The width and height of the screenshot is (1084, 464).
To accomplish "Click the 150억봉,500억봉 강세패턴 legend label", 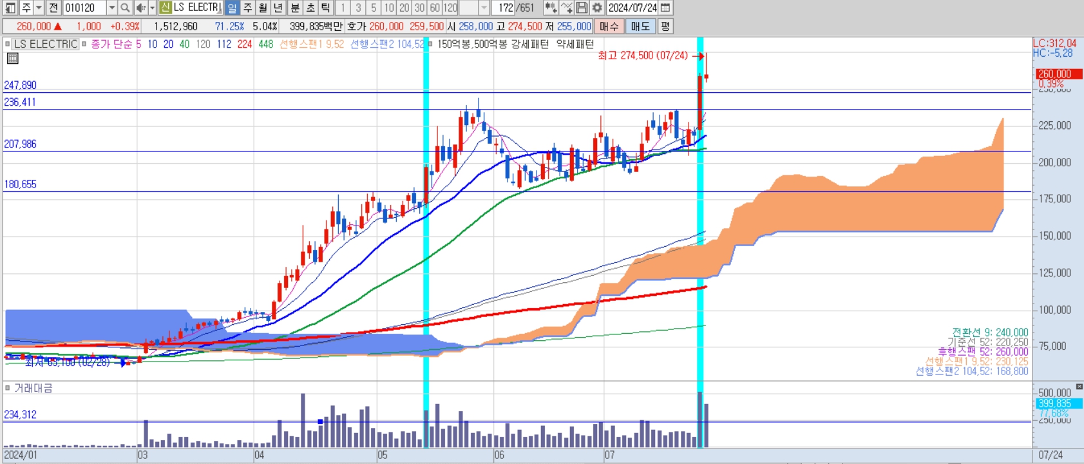I will tap(493, 44).
